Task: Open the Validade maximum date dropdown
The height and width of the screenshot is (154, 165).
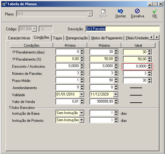Action: point(115,94)
